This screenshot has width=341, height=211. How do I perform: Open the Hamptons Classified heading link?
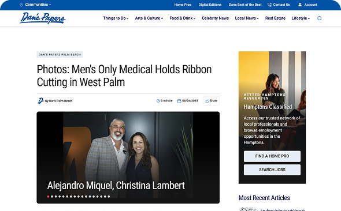click(x=268, y=107)
